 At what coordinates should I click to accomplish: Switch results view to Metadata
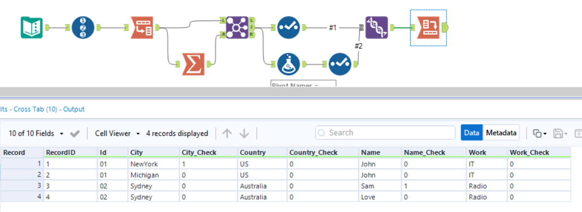click(x=501, y=133)
